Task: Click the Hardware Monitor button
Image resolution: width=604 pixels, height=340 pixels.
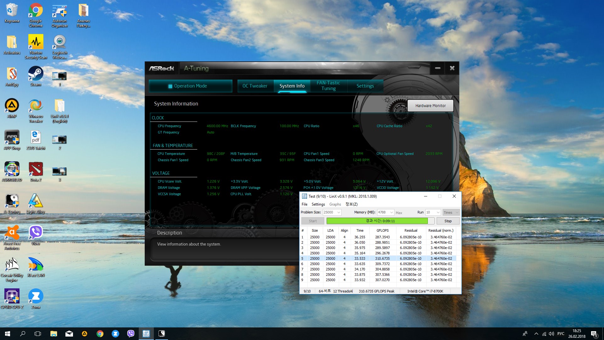Action: click(x=430, y=106)
